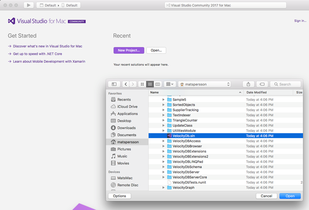Open the Default device target selector

69,5
